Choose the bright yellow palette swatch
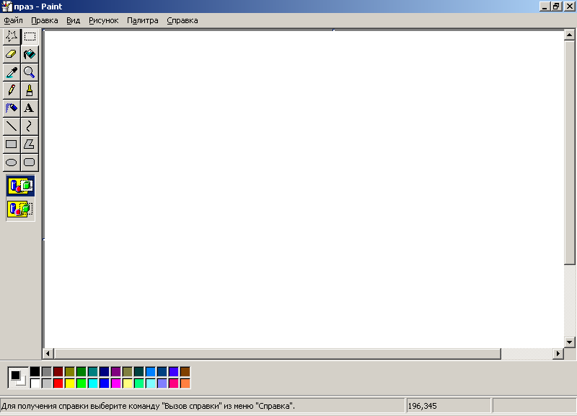Image resolution: width=577 pixels, height=416 pixels. (x=69, y=383)
